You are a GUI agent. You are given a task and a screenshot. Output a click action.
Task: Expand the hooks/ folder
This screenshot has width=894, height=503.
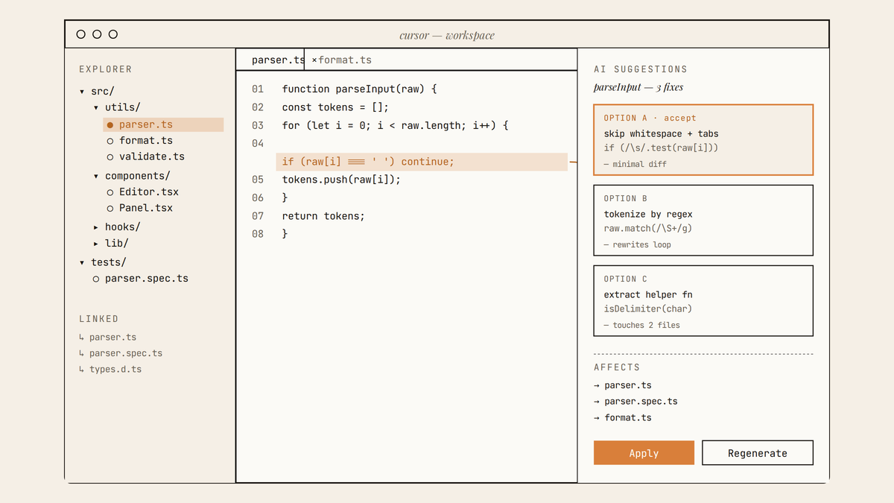(x=118, y=227)
